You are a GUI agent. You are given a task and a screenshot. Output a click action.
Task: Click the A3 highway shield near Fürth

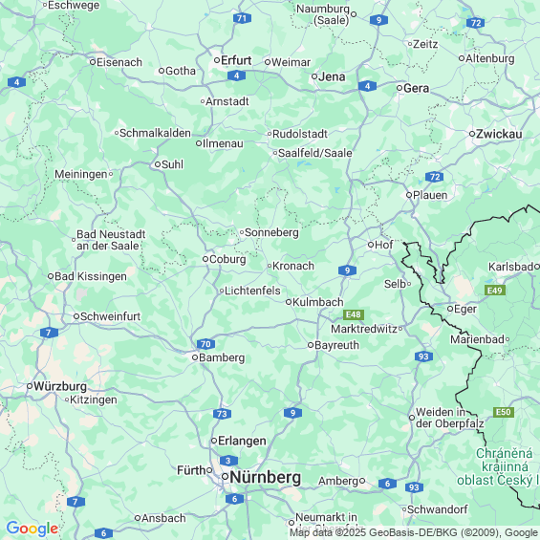click(x=228, y=461)
